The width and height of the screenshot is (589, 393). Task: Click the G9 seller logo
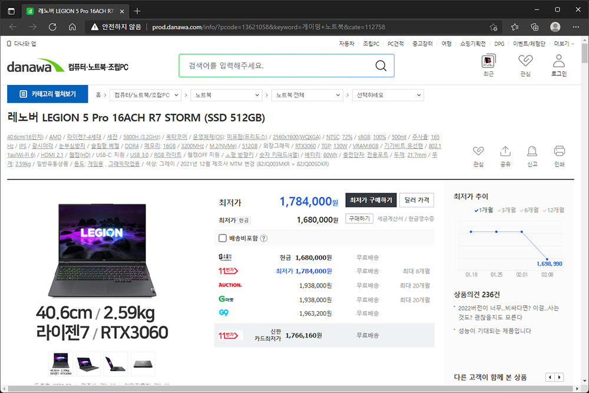[223, 313]
